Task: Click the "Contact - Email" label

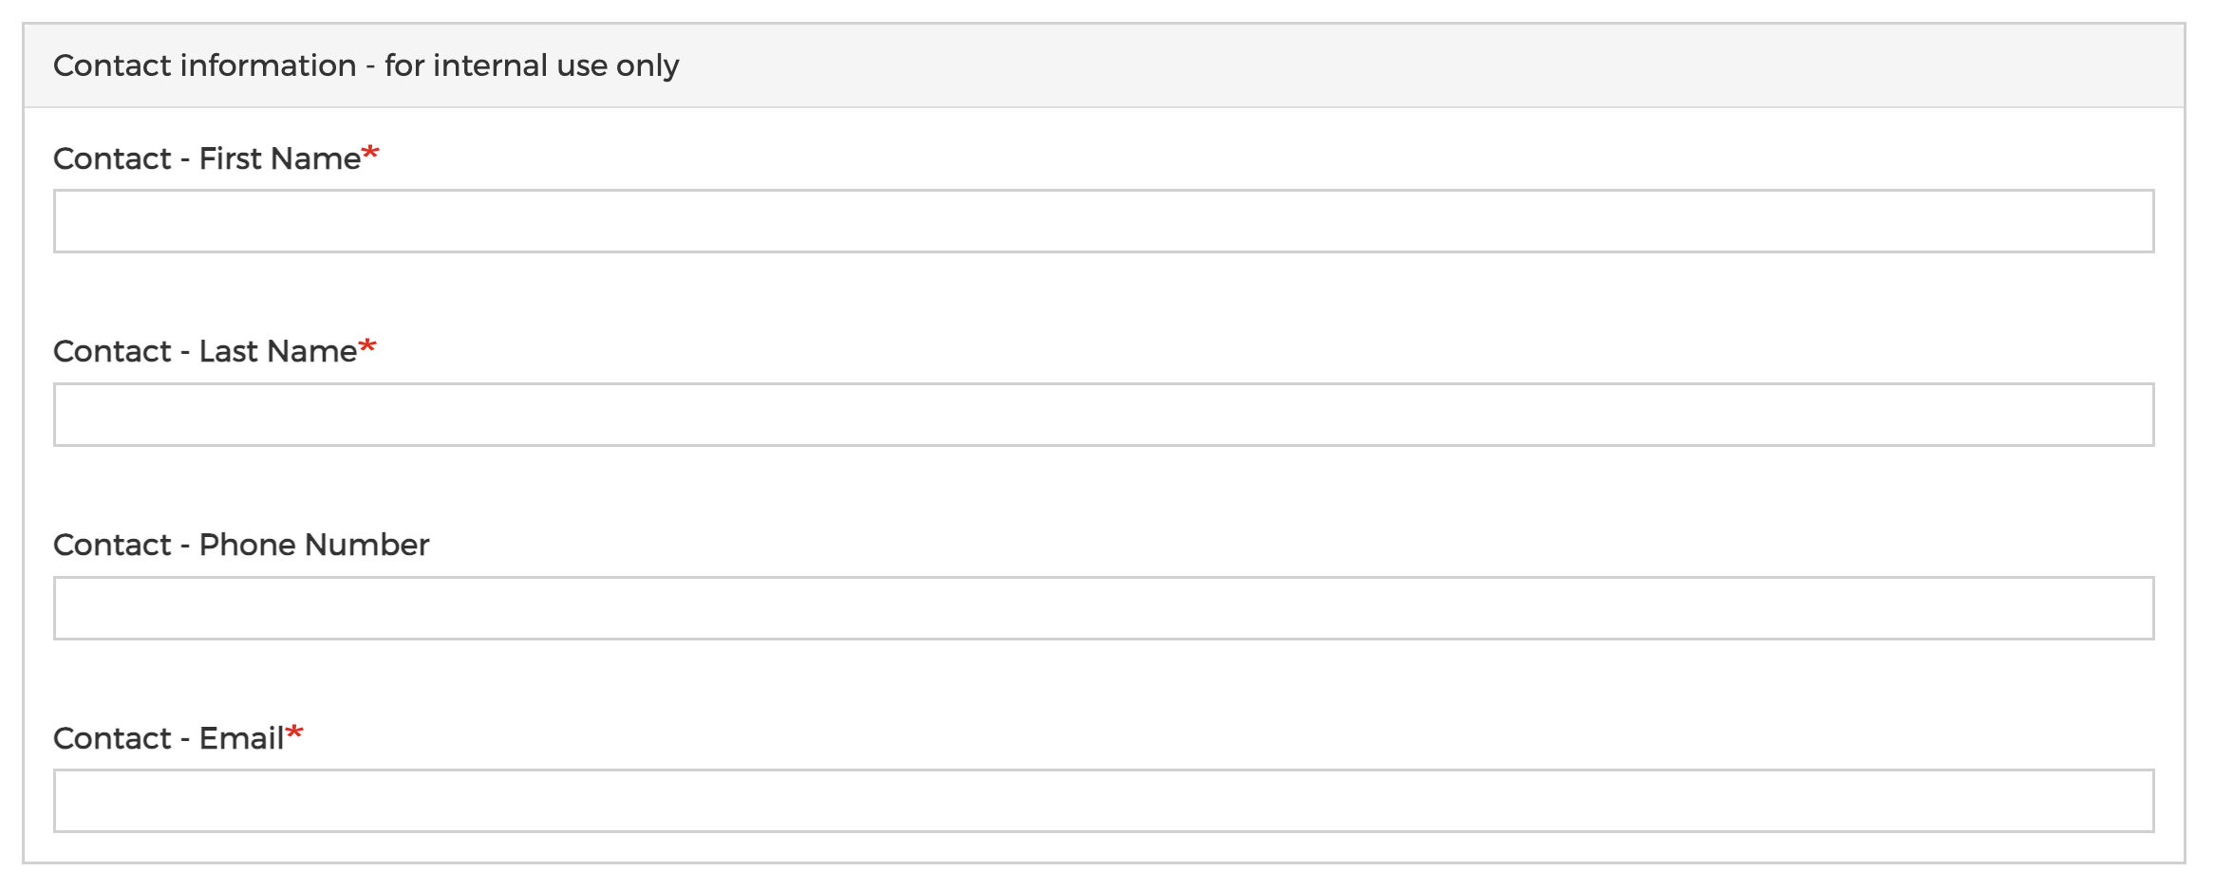Action: coord(169,738)
